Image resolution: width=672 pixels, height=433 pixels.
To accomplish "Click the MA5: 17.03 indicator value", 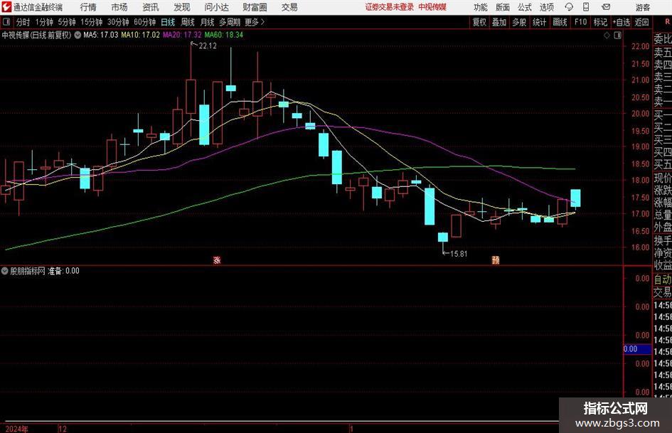I will 100,35.
